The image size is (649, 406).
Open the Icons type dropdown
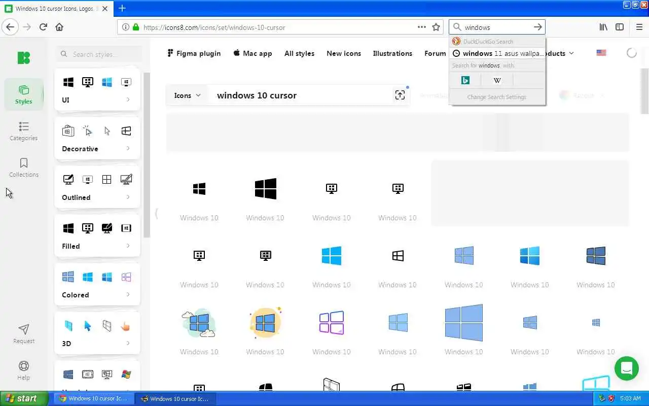point(187,95)
